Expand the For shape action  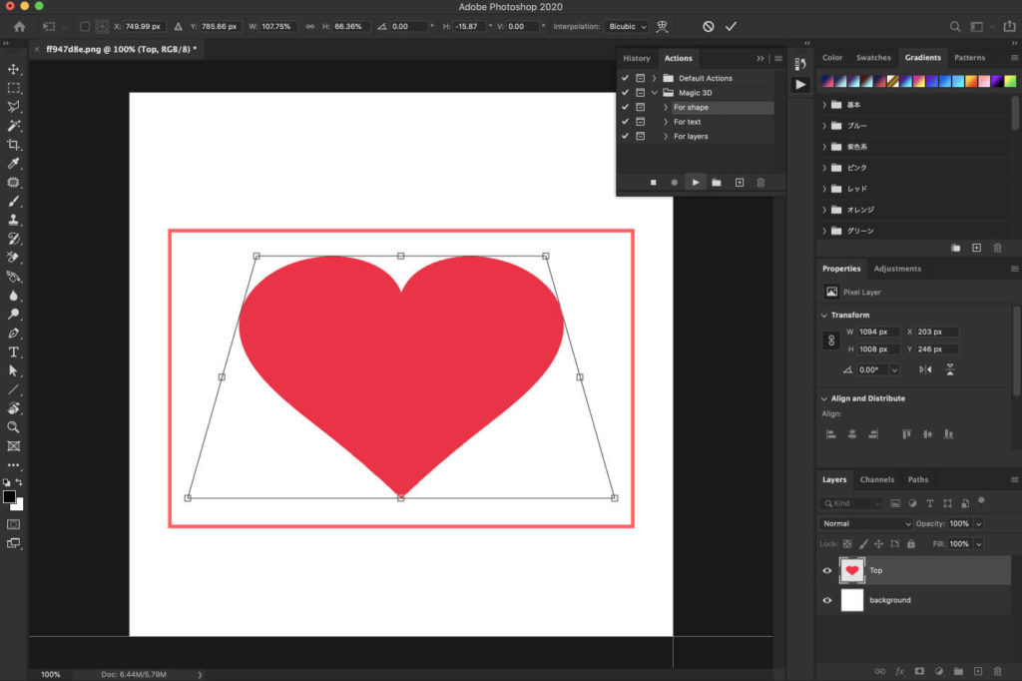pos(666,107)
